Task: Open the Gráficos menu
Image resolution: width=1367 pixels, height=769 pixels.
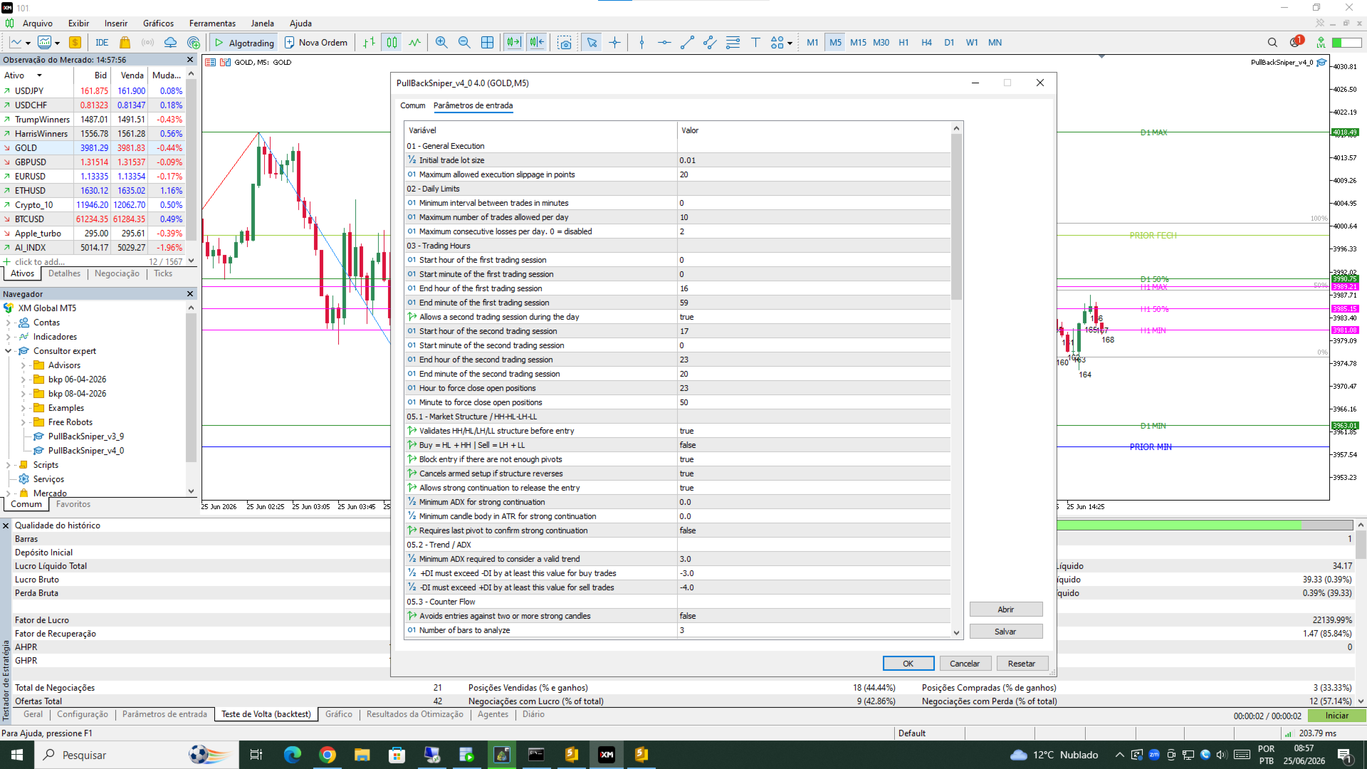Action: [x=158, y=23]
